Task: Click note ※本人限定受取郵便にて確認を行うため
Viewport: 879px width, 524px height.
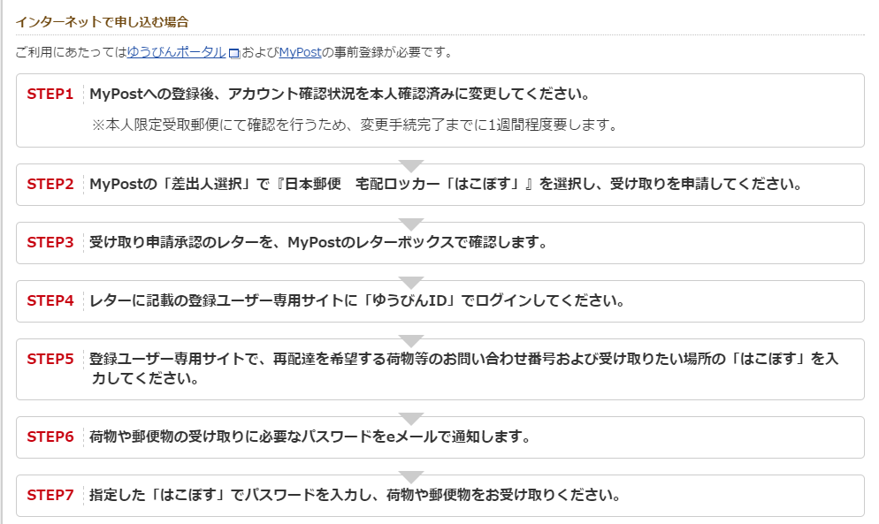Action: pos(219,125)
